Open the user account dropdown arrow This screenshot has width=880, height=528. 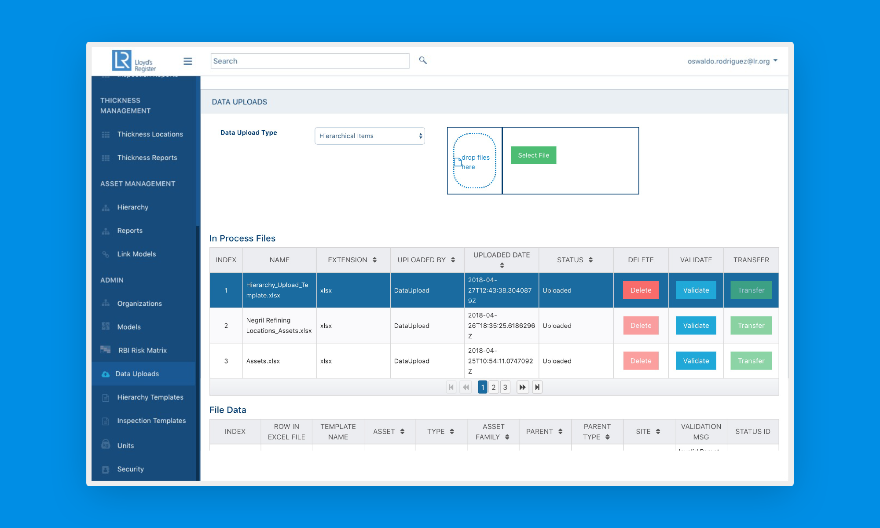(x=775, y=61)
